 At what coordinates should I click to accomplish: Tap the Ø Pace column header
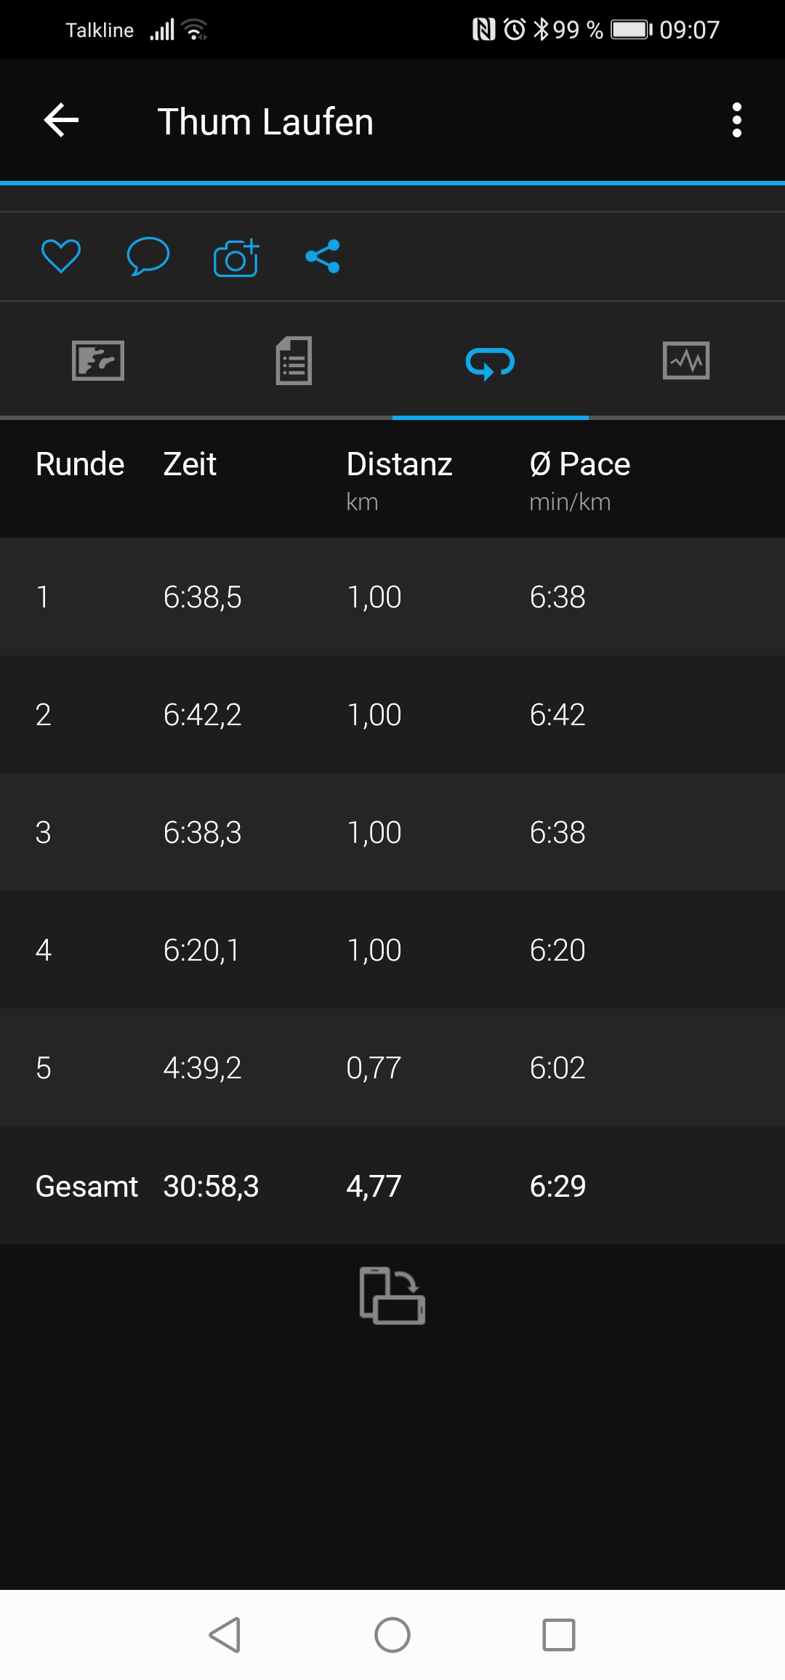[579, 464]
